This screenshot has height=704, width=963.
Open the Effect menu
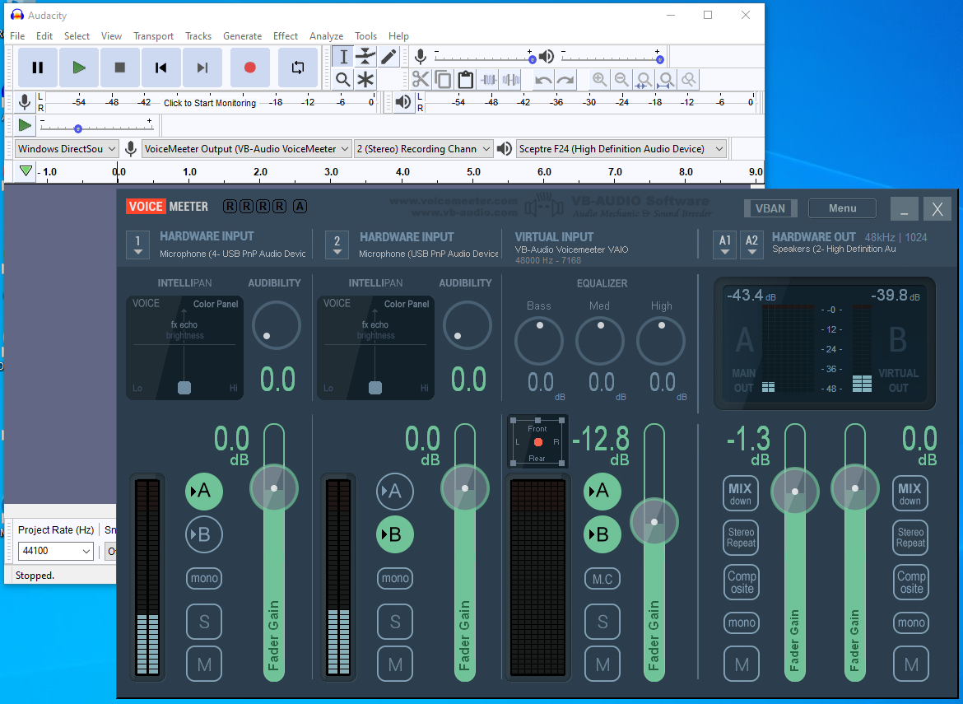[286, 36]
